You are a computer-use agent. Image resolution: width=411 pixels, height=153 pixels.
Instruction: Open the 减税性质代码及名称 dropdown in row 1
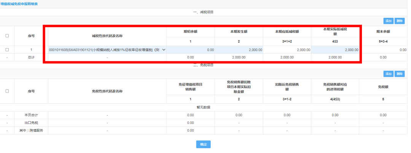107,50
